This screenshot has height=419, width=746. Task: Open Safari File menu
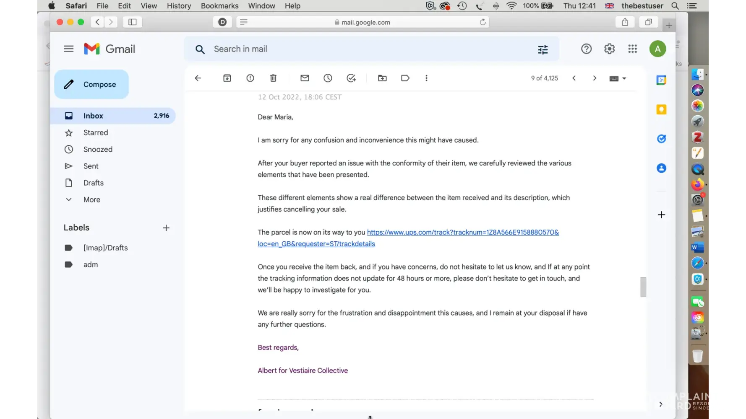click(x=102, y=6)
